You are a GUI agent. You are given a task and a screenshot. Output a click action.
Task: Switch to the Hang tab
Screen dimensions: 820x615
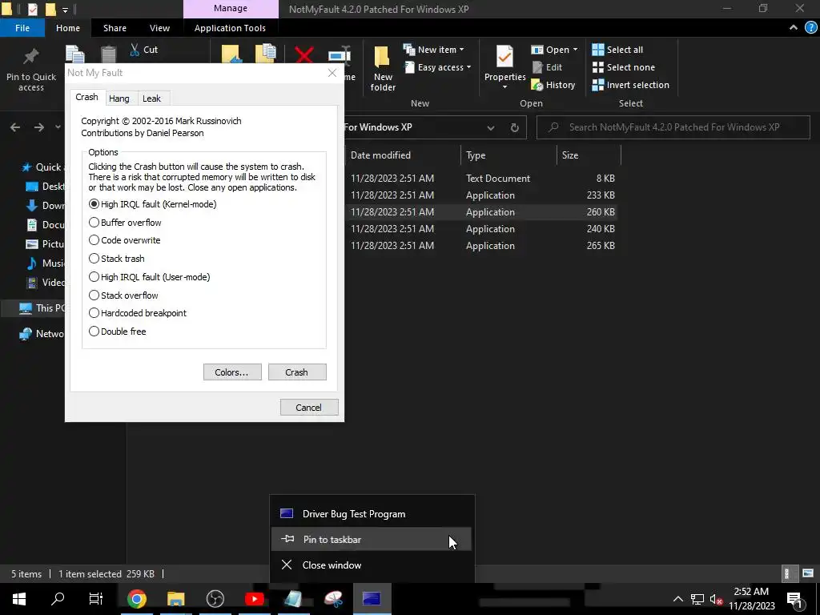coord(119,98)
